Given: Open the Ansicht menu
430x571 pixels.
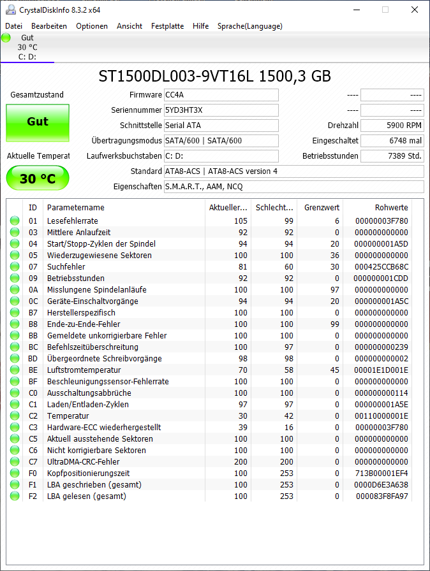Looking at the screenshot, I should pyautogui.click(x=130, y=26).
